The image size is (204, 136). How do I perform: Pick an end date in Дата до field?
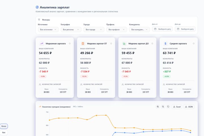pos(185,29)
